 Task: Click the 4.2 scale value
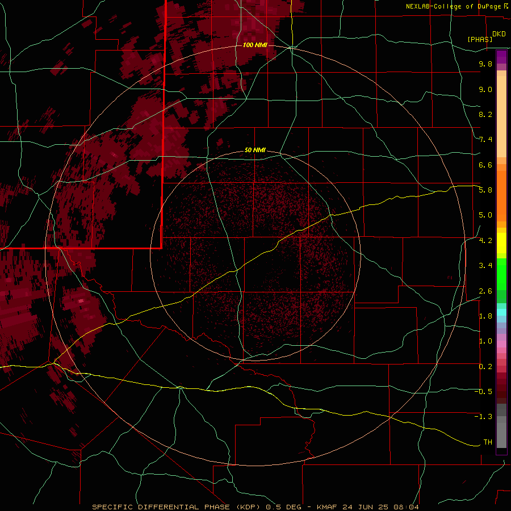click(x=485, y=241)
